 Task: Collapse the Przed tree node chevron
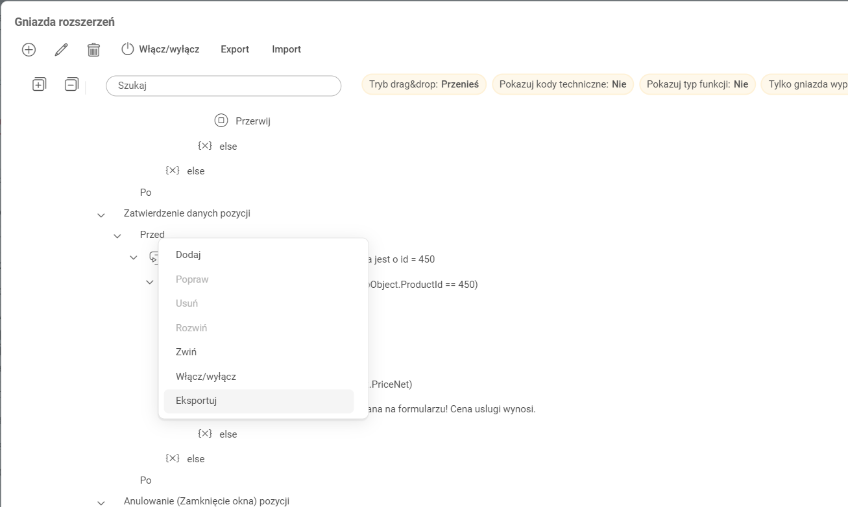point(117,236)
